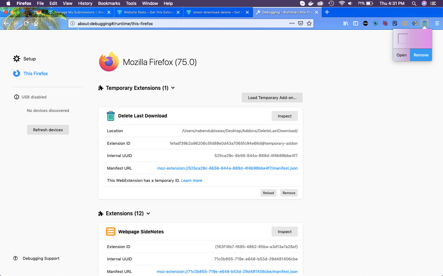
Task: Open the Docker menu bar icon
Action: tap(311, 3)
